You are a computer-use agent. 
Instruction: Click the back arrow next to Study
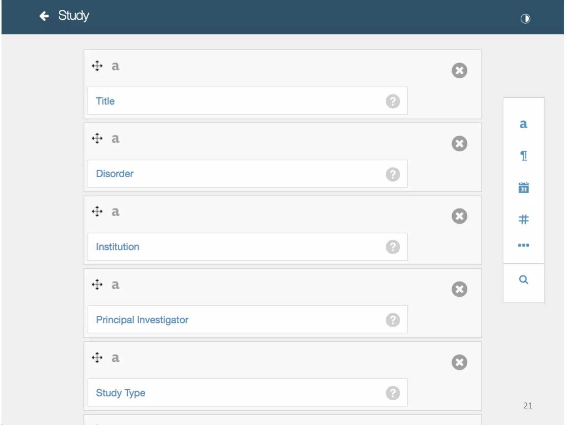44,16
